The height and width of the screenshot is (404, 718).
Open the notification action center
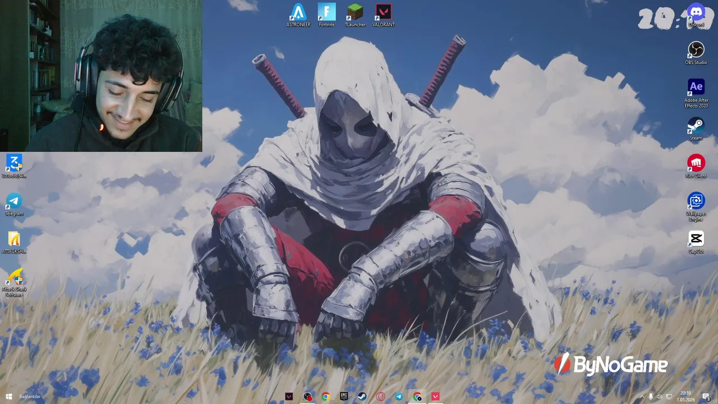(x=706, y=397)
